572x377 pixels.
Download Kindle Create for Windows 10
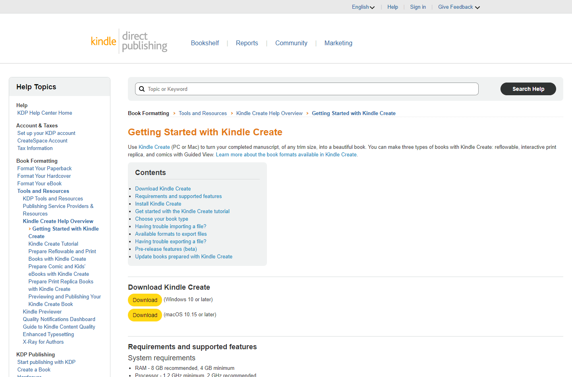pyautogui.click(x=145, y=300)
